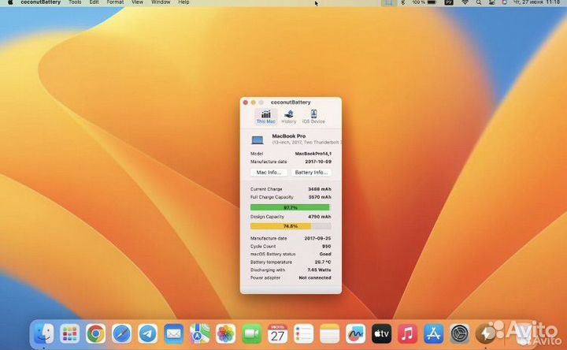The image size is (567, 350).
Task: Click the menu bar date and time
Action: [537, 2]
